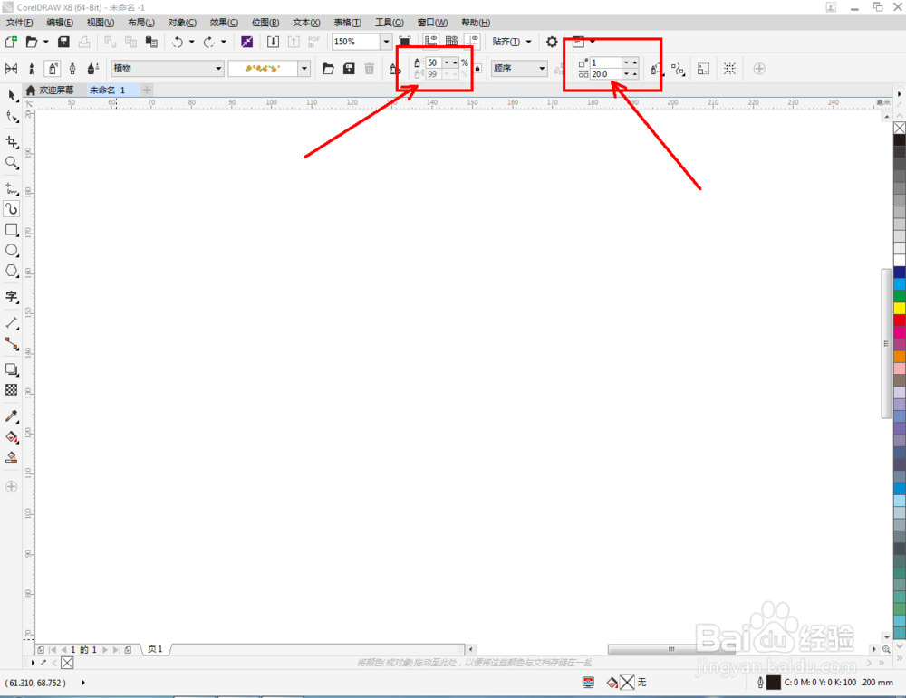Toggle show rulers button
The width and height of the screenshot is (906, 698).
coord(430,42)
